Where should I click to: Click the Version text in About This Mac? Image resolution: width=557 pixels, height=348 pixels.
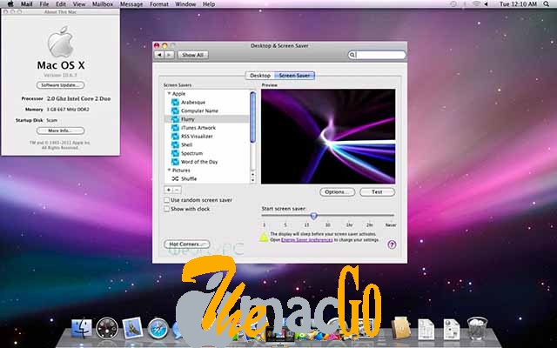[60, 76]
